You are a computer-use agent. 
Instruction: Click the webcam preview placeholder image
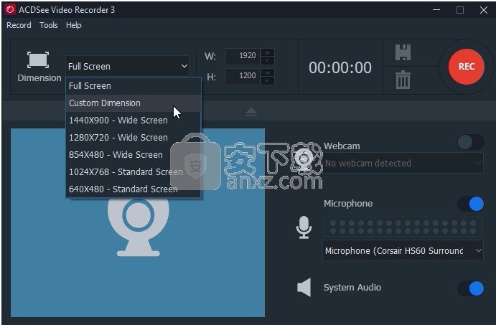point(138,222)
